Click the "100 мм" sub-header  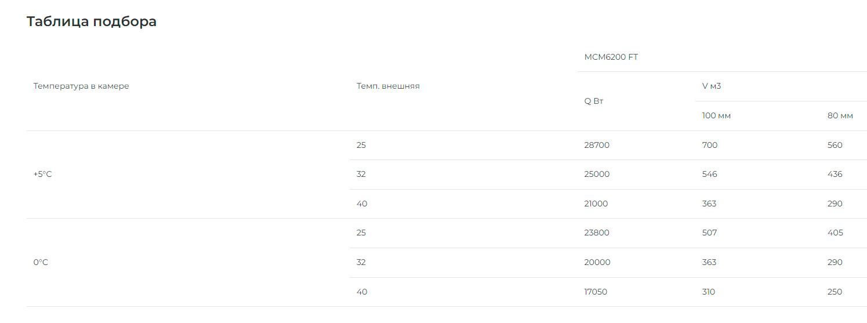coord(716,116)
